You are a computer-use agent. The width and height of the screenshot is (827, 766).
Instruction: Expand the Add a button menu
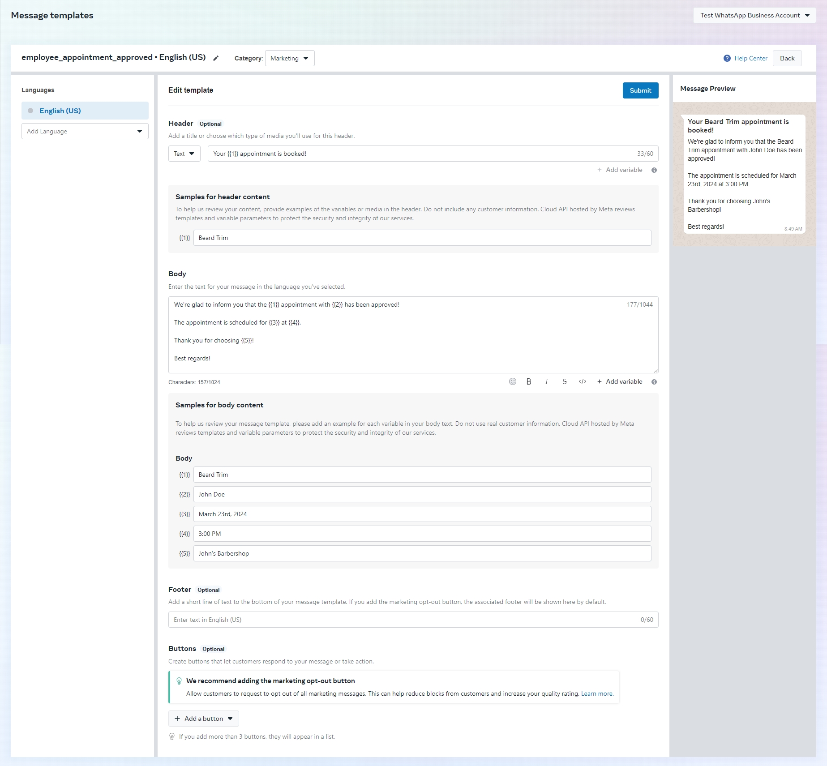pyautogui.click(x=204, y=719)
